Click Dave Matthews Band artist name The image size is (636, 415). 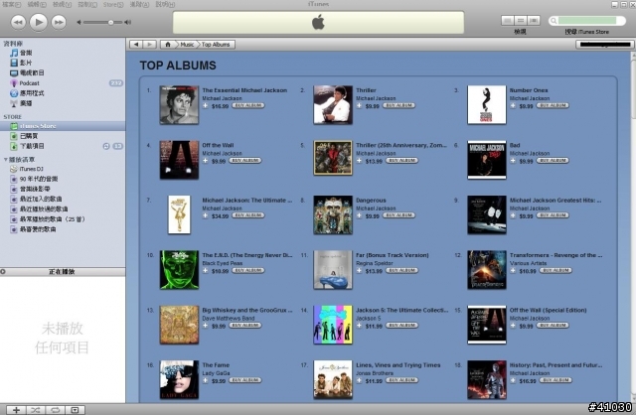228,318
